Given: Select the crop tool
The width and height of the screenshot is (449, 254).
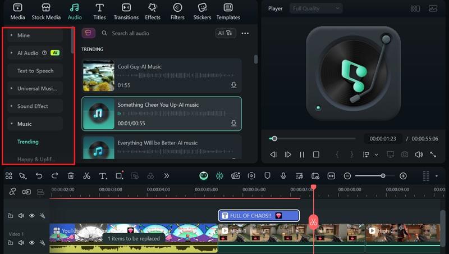Looking at the screenshot, I should pos(119,175).
